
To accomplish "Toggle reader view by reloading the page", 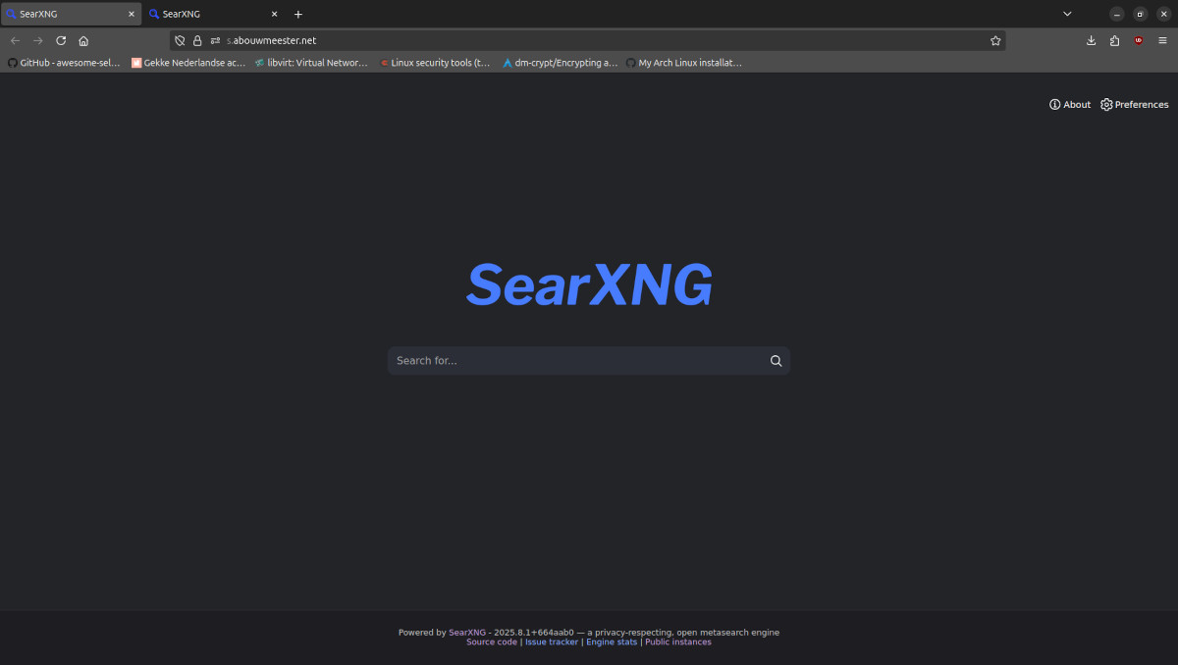I will [61, 40].
